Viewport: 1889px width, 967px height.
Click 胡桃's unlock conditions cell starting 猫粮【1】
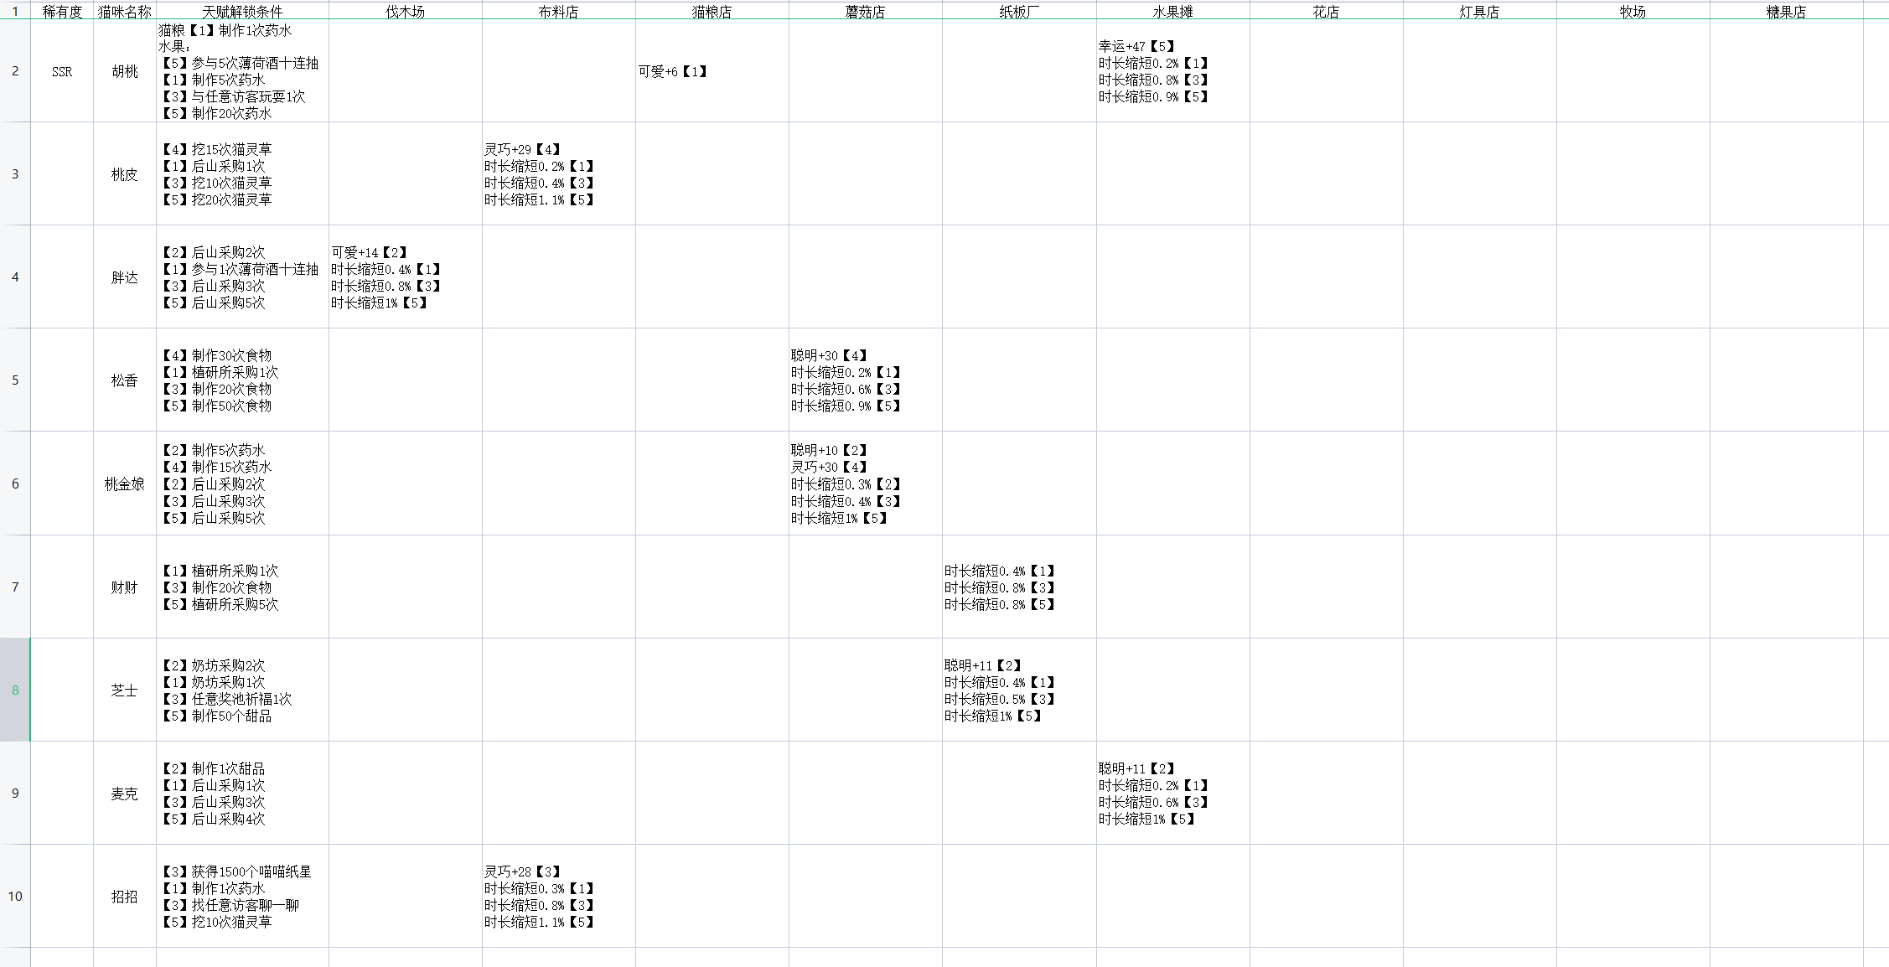click(242, 71)
